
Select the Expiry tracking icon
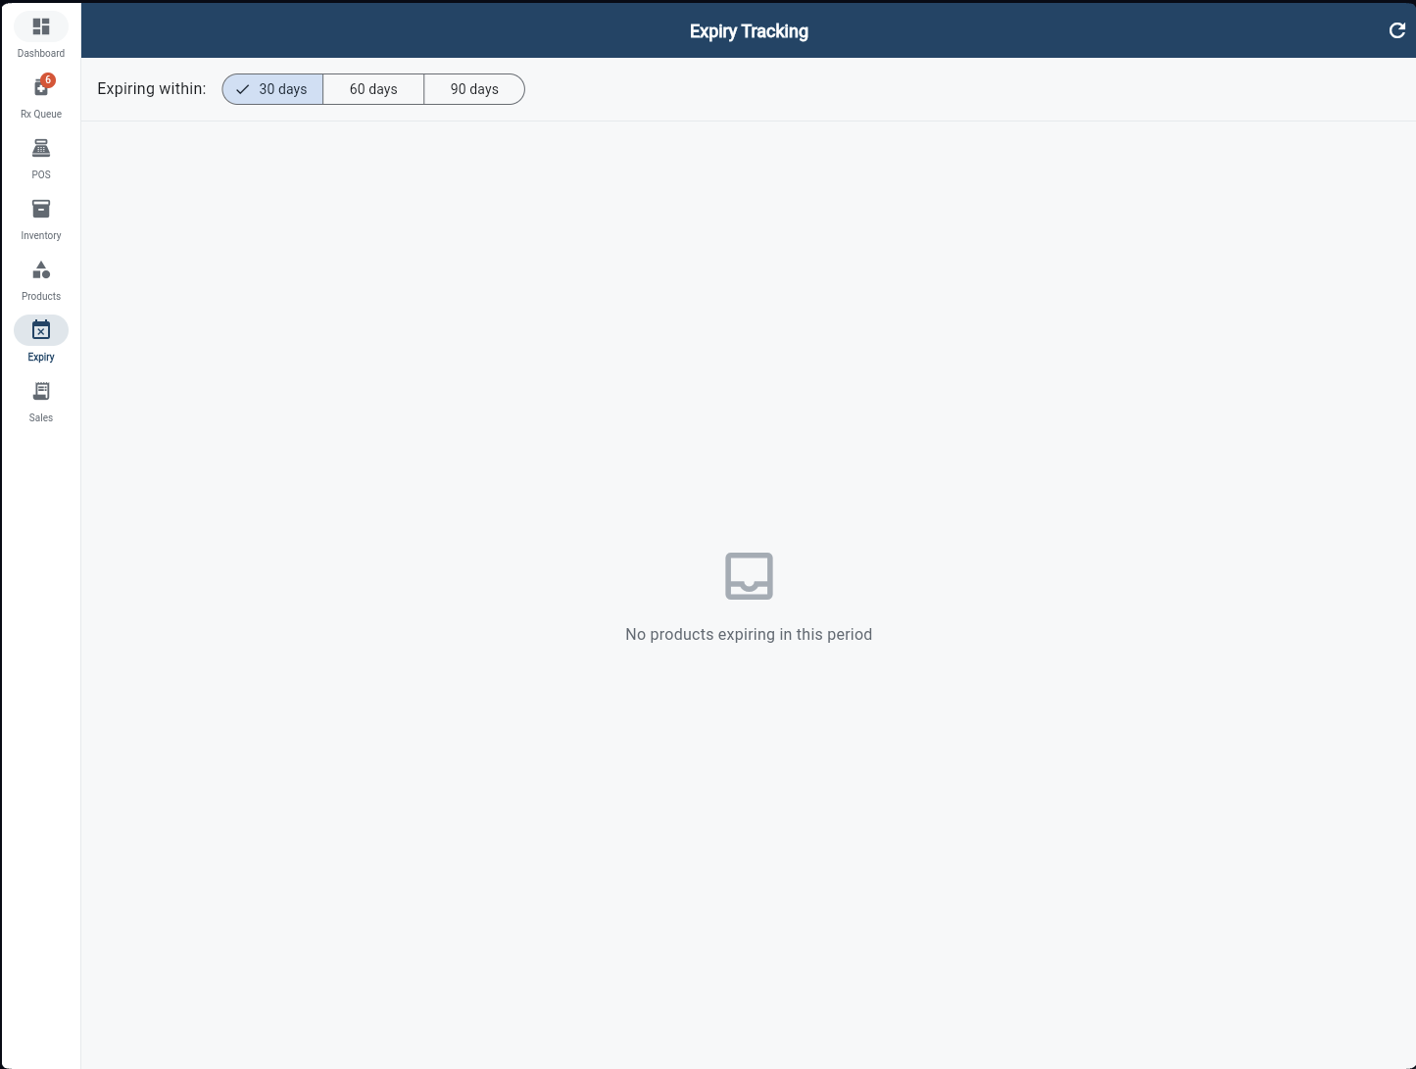click(40, 330)
